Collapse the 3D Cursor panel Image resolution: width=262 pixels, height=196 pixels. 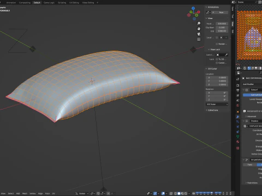206,69
